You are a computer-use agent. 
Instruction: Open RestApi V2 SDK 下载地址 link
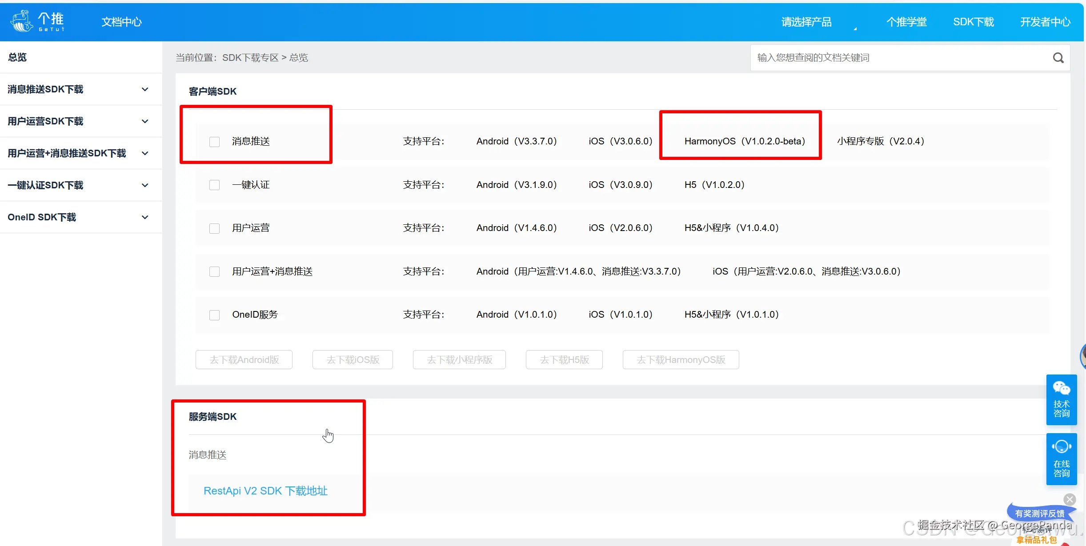(x=265, y=491)
